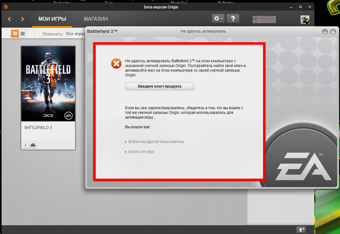
Task: Click Купить эту игру link
Action: 141,152
